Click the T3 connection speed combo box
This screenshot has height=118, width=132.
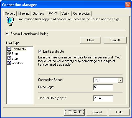[108, 80]
